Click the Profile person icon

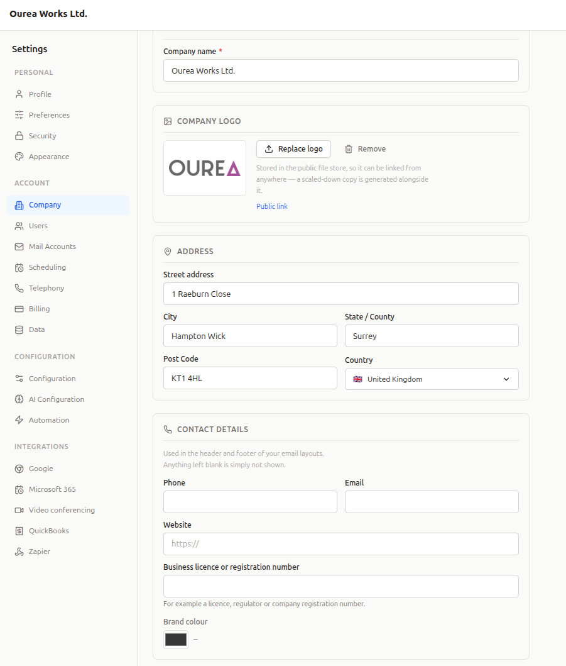tap(19, 94)
